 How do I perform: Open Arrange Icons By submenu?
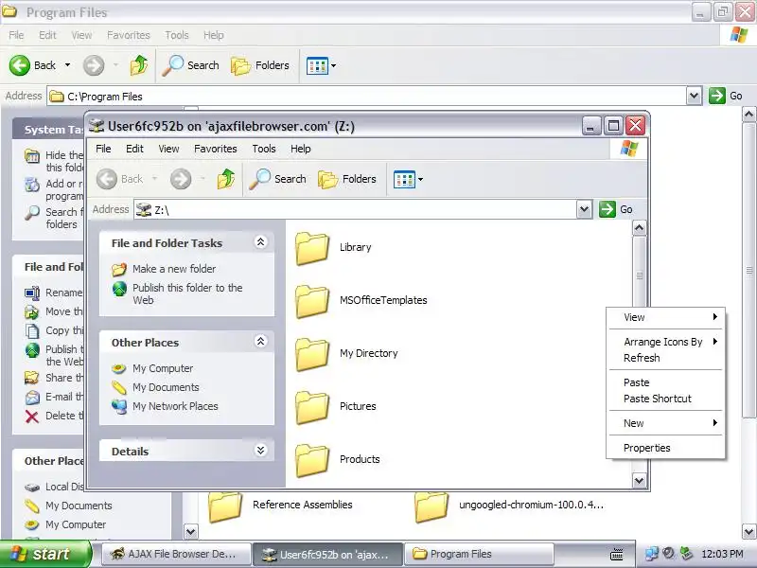point(666,342)
